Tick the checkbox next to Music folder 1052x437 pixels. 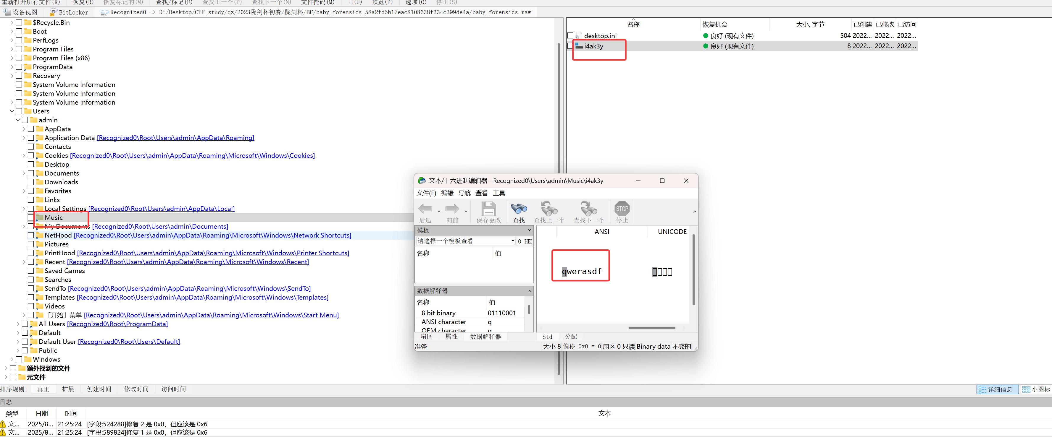(31, 217)
